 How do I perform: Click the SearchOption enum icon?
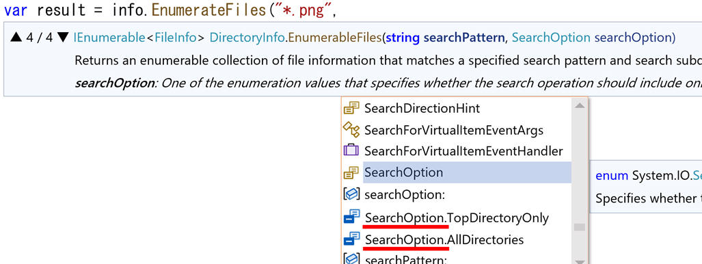(x=351, y=172)
